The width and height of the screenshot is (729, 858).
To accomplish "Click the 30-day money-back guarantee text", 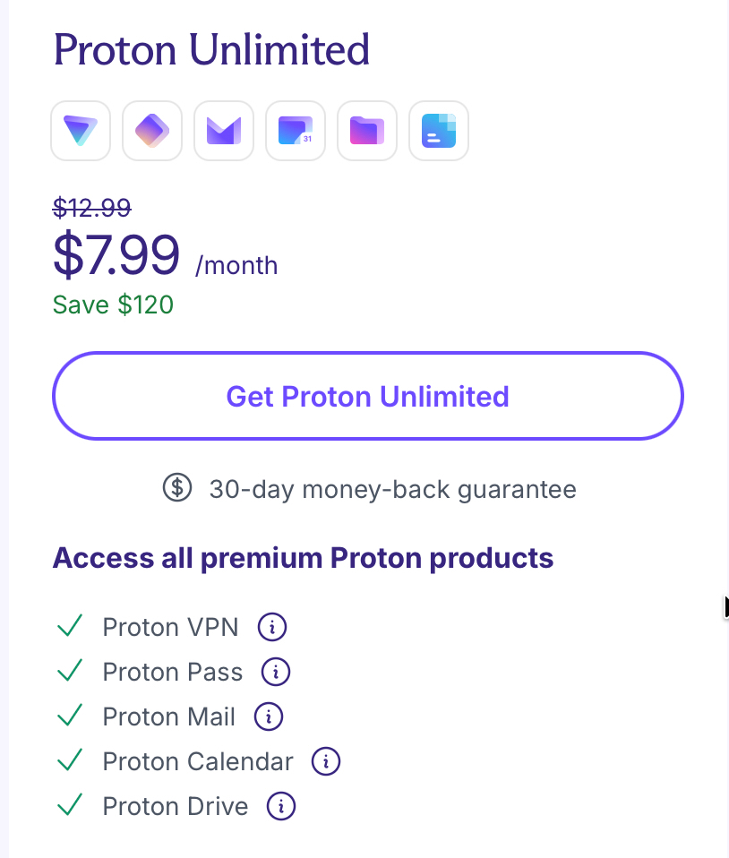I will (x=392, y=490).
